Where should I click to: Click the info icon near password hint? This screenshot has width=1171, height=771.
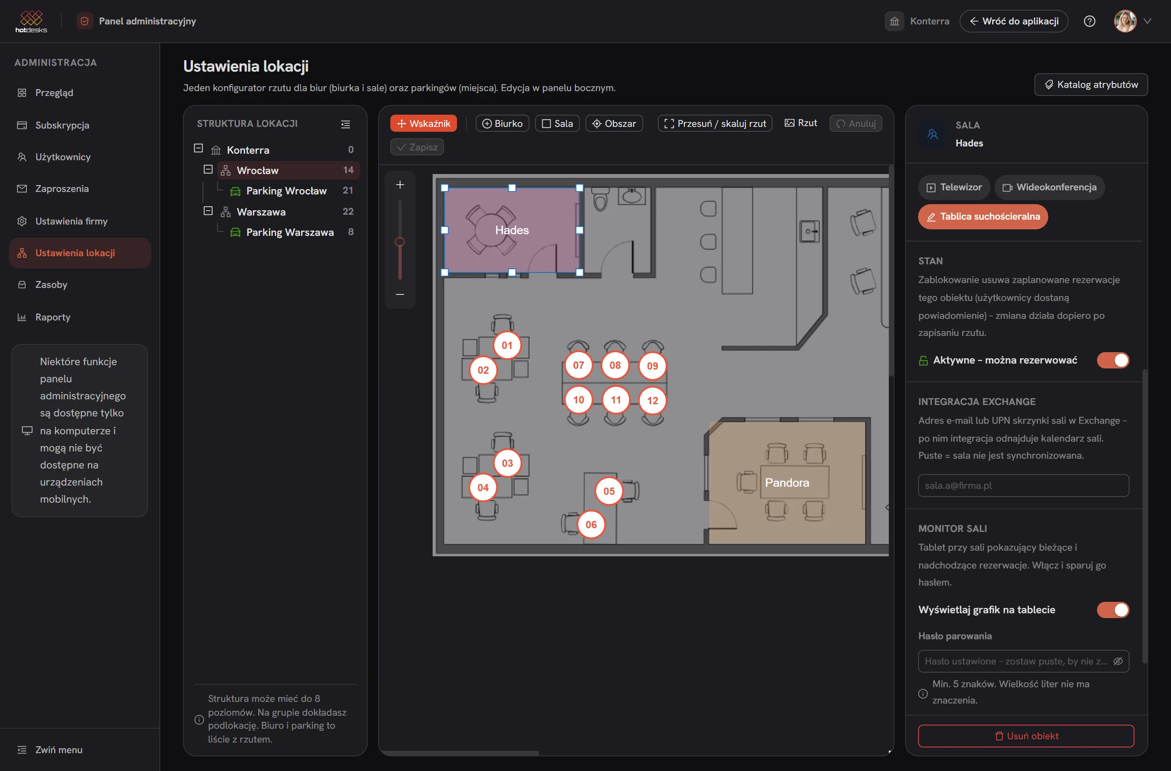pos(923,693)
